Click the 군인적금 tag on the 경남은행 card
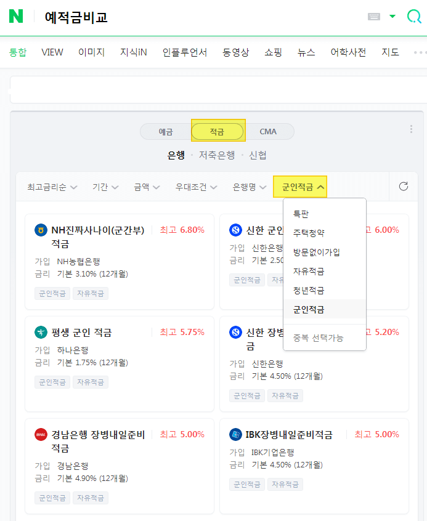 52,498
